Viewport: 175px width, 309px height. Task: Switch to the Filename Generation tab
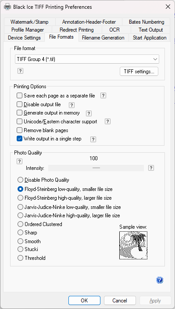103,38
